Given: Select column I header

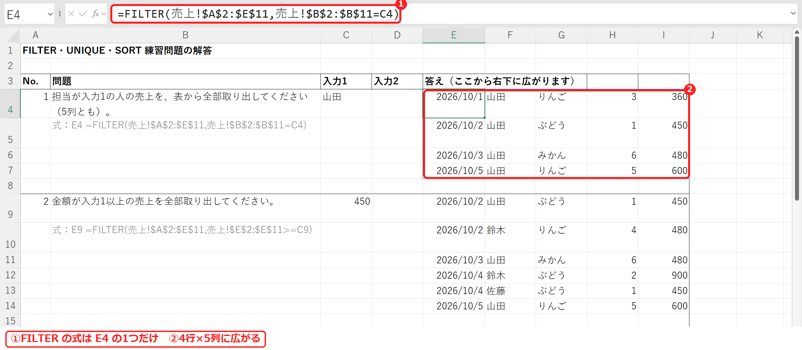Looking at the screenshot, I should (x=664, y=35).
